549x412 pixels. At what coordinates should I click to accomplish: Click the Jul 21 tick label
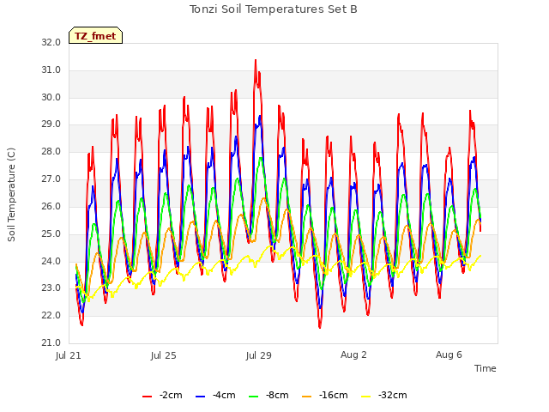[69, 355]
